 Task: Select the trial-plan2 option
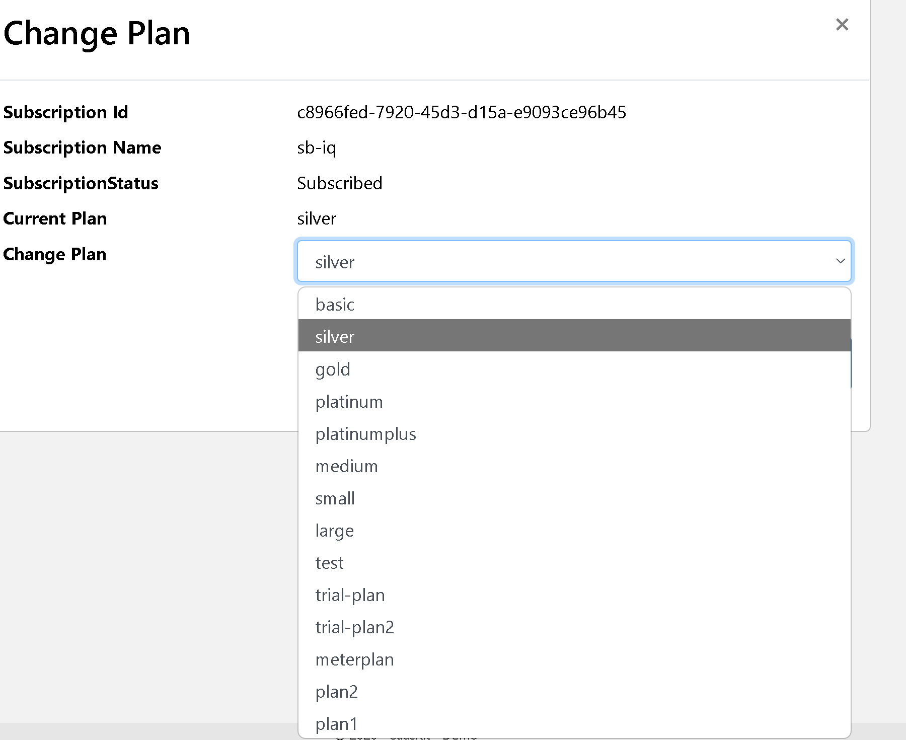click(354, 627)
